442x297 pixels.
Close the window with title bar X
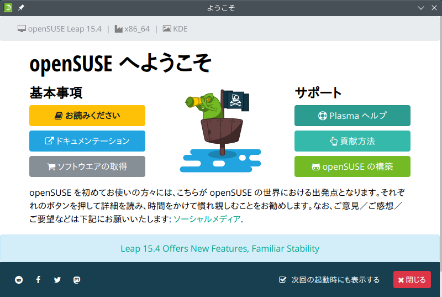click(434, 8)
